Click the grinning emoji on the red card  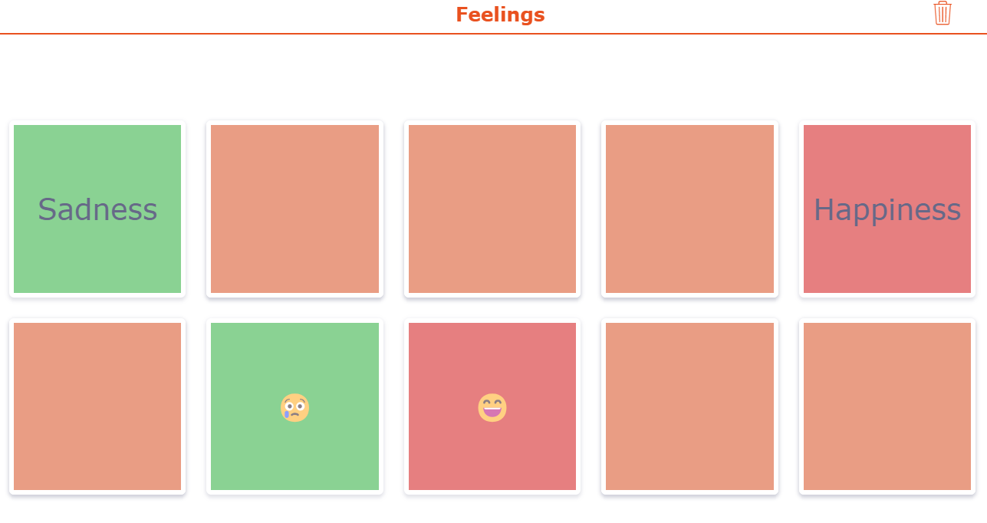tap(492, 406)
